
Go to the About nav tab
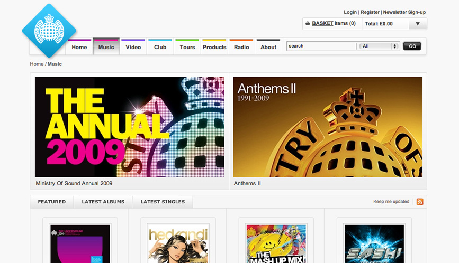coord(268,47)
